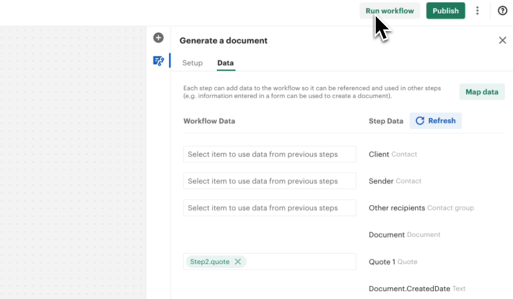Publish the workflow

point(445,11)
